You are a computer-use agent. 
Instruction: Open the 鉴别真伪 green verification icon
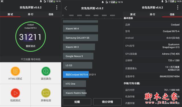(46, 71)
